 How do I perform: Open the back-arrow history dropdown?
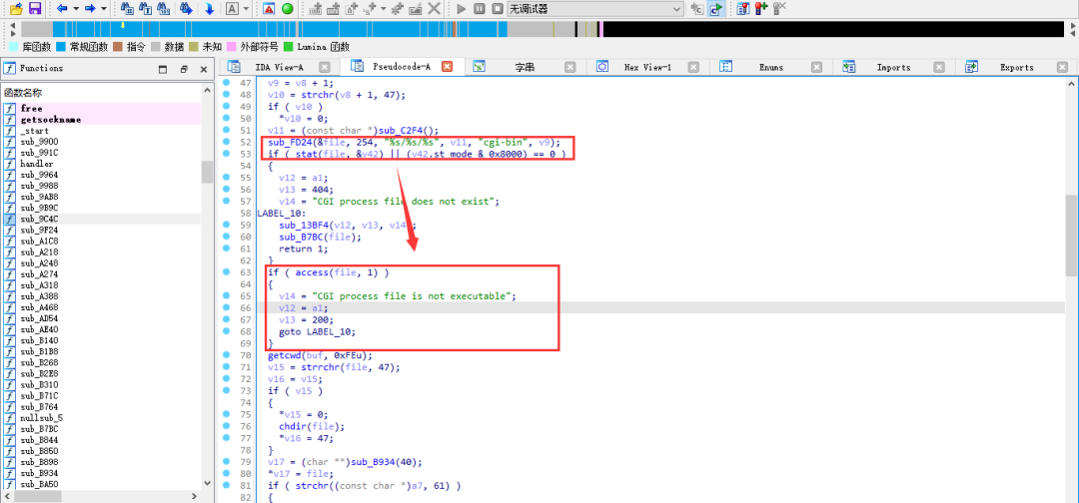pyautogui.click(x=76, y=8)
